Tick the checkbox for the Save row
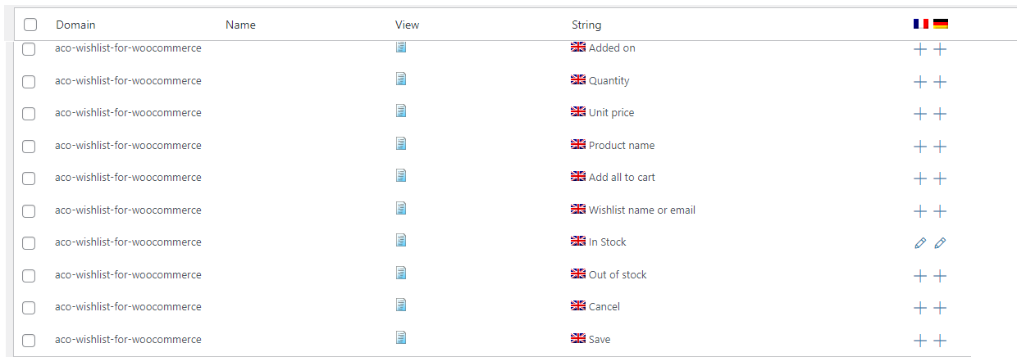 tap(29, 341)
